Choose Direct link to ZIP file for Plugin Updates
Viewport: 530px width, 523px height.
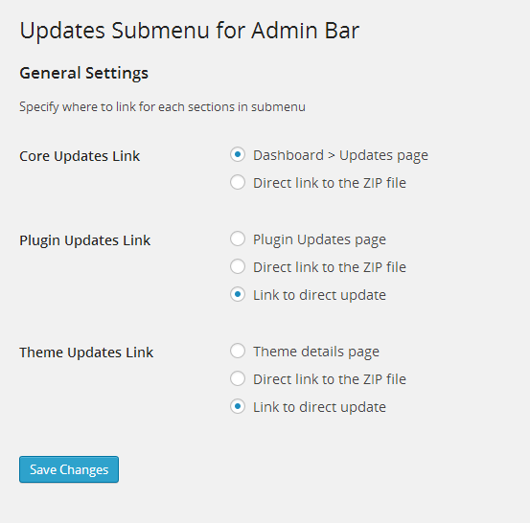238,266
